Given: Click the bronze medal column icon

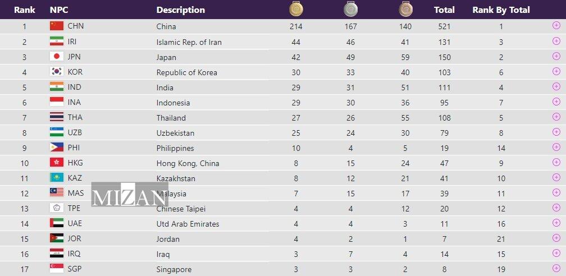Looking at the screenshot, I should tap(405, 9).
